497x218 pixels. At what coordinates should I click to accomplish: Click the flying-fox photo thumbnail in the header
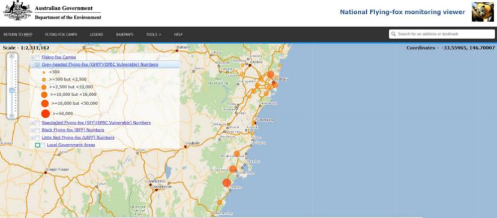(x=483, y=12)
